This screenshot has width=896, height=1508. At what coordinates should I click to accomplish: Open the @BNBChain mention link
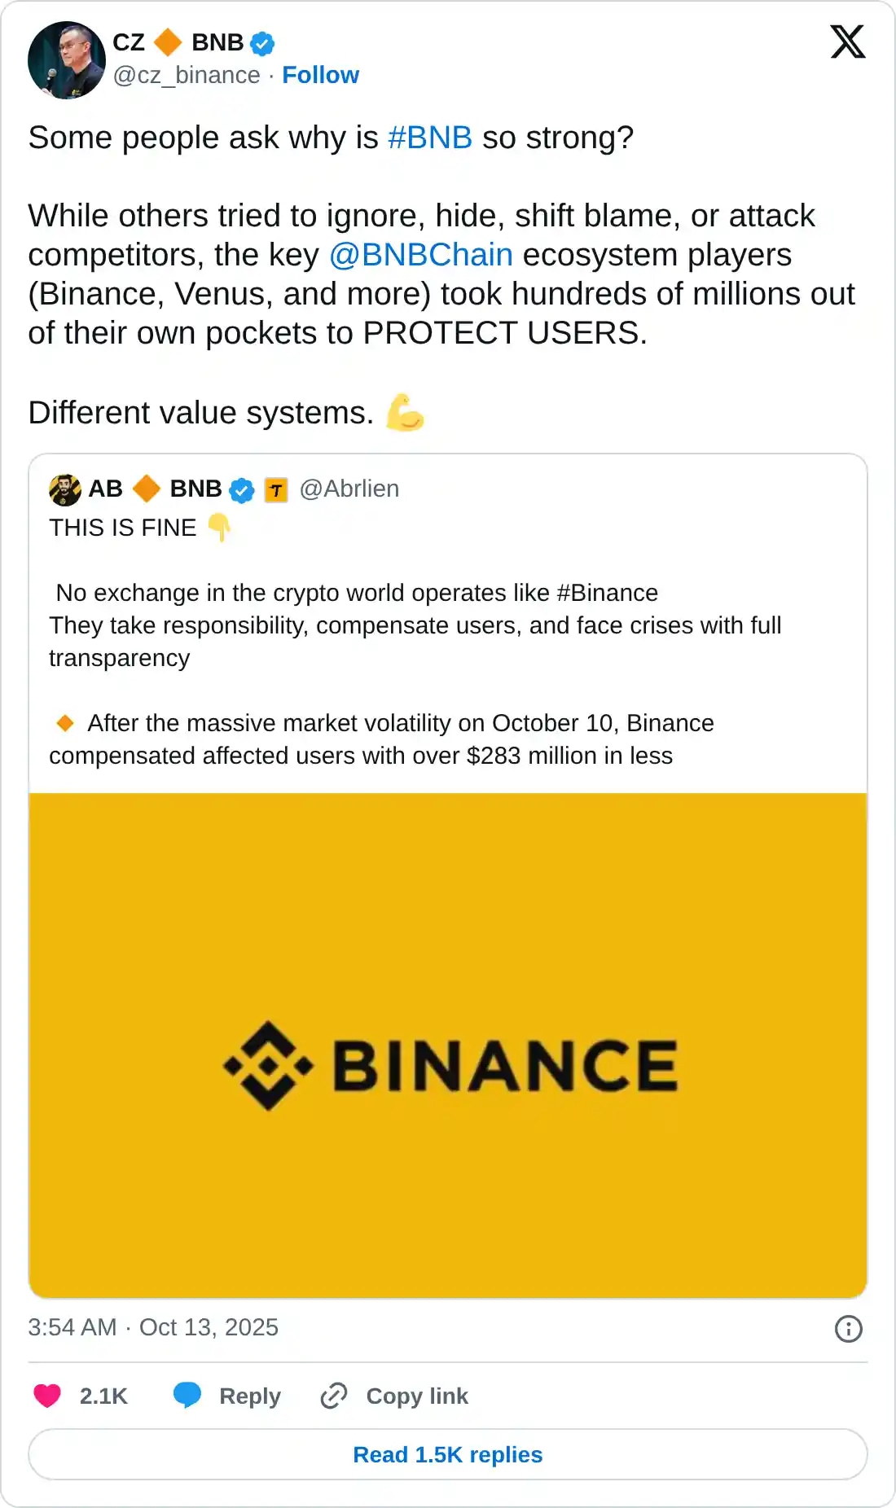click(421, 255)
